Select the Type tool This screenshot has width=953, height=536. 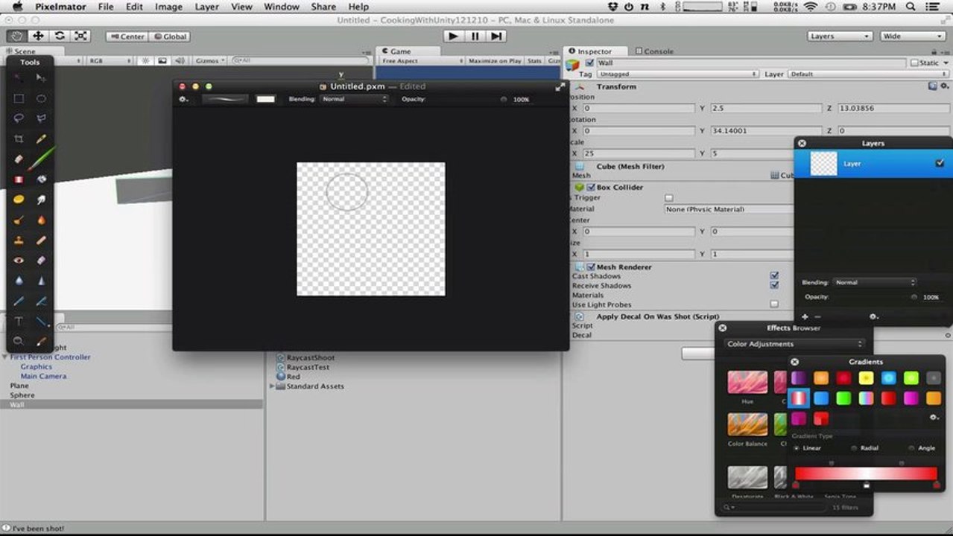tap(19, 322)
